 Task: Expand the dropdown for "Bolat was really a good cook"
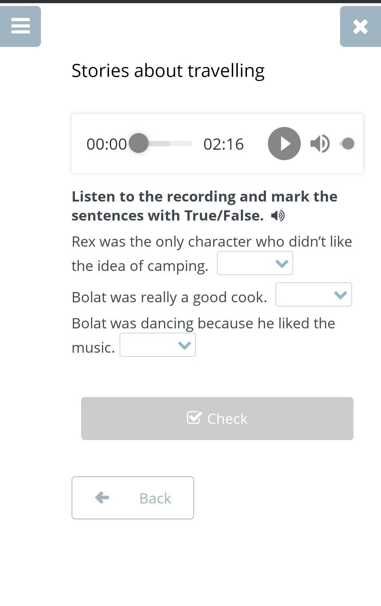pyautogui.click(x=313, y=294)
